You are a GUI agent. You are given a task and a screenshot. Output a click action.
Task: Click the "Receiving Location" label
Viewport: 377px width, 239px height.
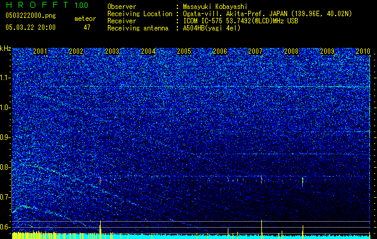pos(140,14)
